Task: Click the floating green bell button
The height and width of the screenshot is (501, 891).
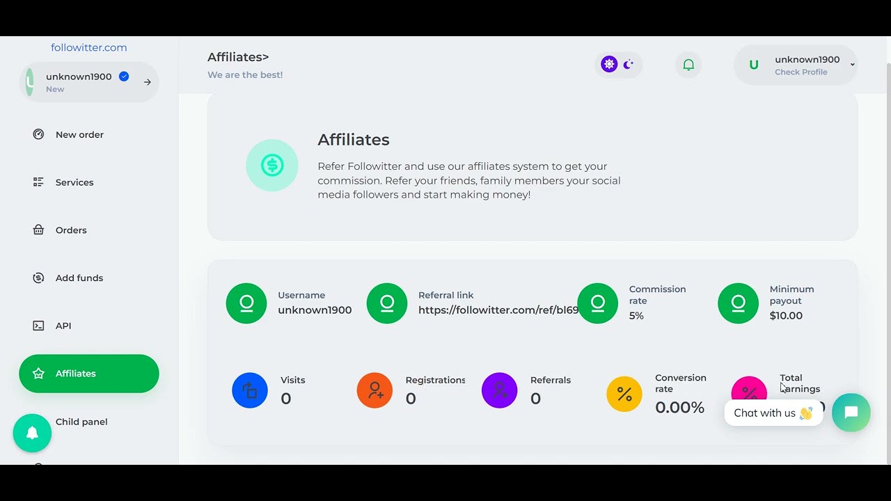Action: pyautogui.click(x=32, y=433)
